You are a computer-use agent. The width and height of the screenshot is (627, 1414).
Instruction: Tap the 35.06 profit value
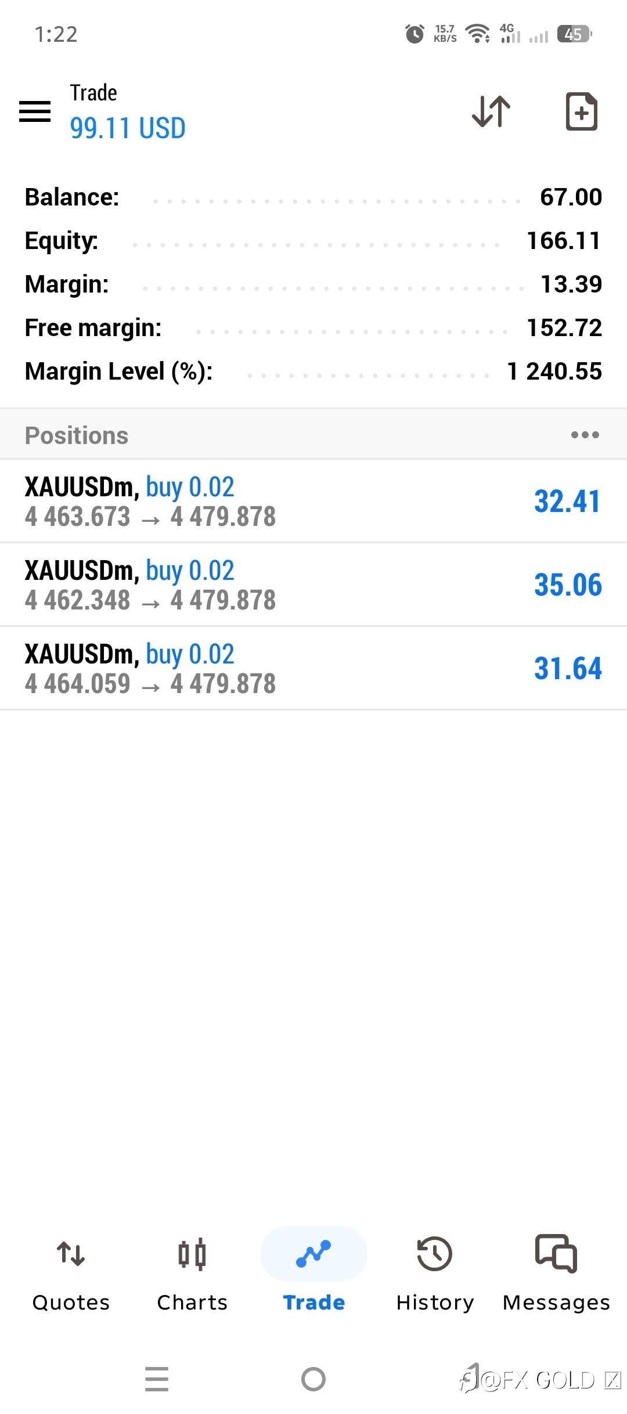568,585
